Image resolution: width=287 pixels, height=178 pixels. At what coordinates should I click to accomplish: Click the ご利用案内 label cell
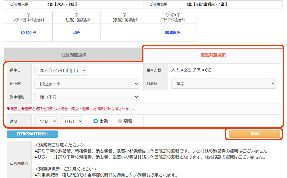[x=19, y=163]
